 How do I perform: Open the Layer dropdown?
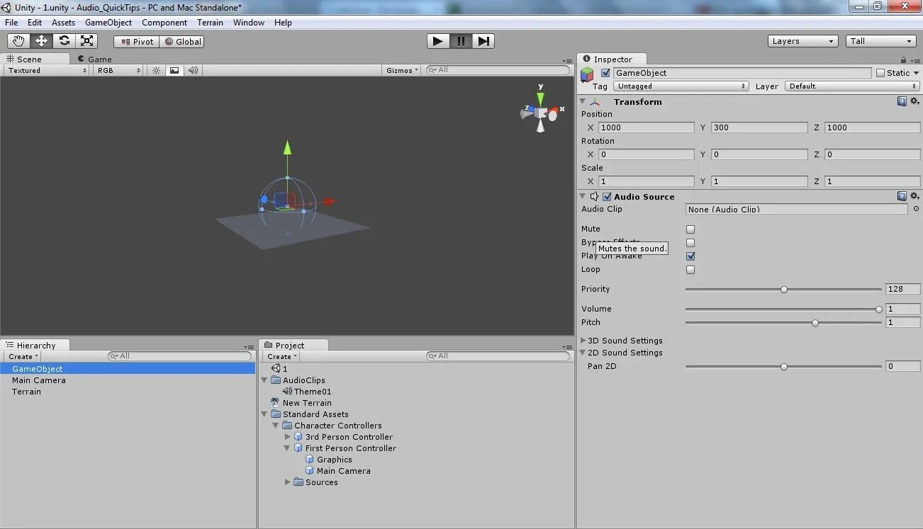point(853,86)
